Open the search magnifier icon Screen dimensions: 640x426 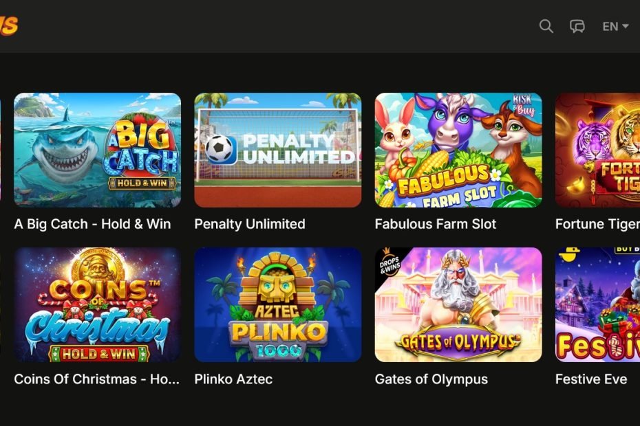click(x=546, y=27)
